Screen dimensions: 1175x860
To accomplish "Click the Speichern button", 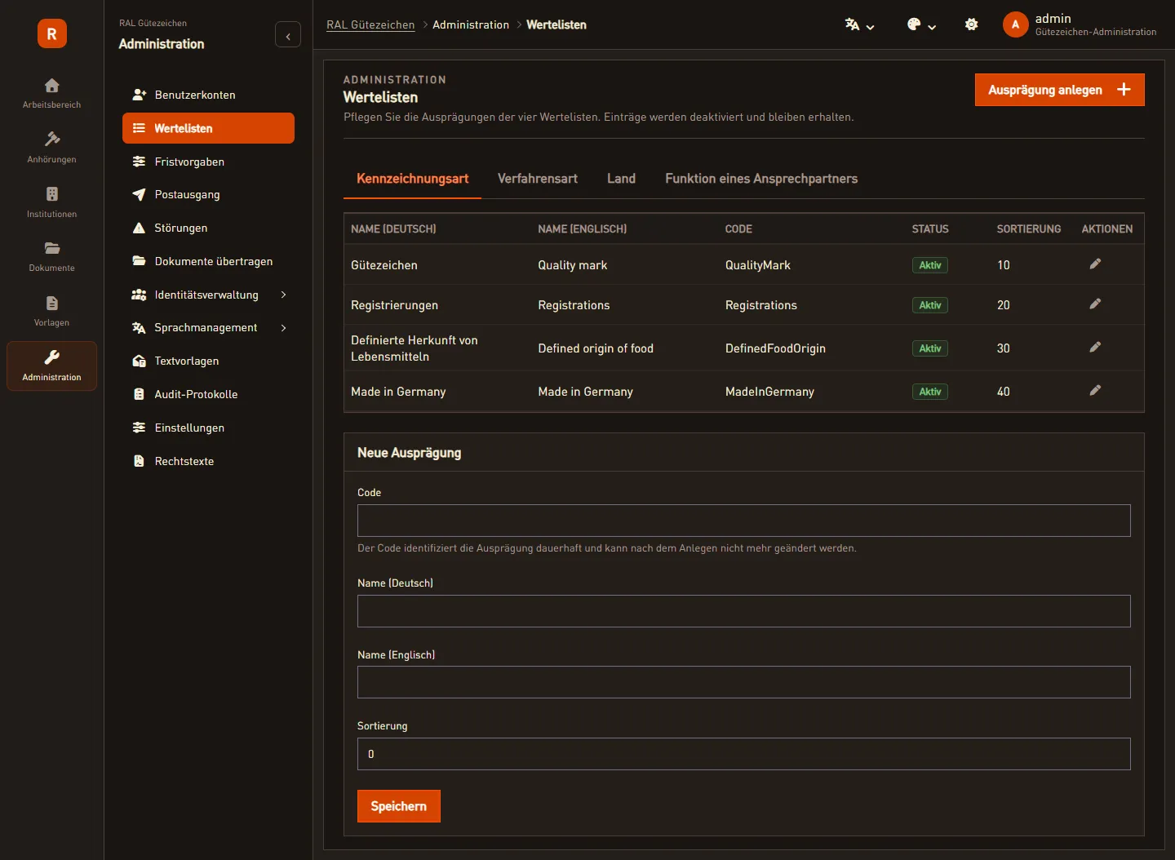I will pos(399,806).
